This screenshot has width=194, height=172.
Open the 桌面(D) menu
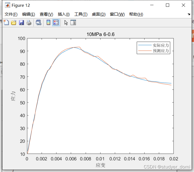99,14
